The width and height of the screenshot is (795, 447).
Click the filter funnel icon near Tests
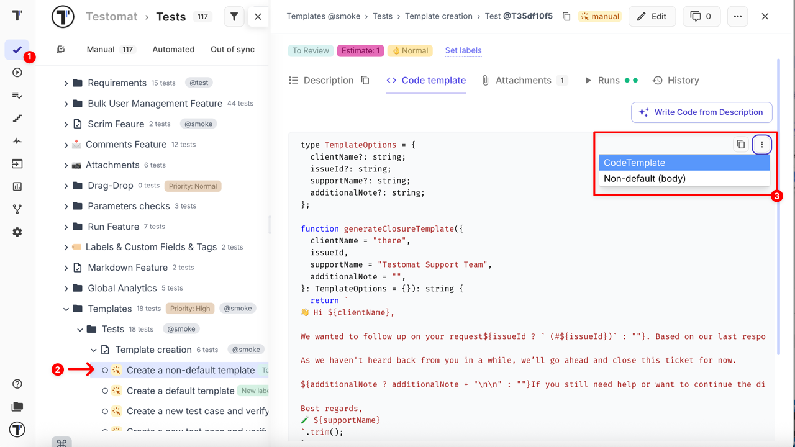tap(234, 17)
